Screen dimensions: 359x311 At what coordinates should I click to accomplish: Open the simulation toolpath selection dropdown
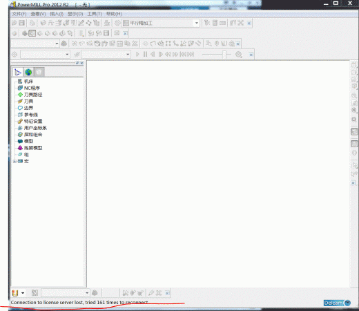pyautogui.click(x=67, y=55)
